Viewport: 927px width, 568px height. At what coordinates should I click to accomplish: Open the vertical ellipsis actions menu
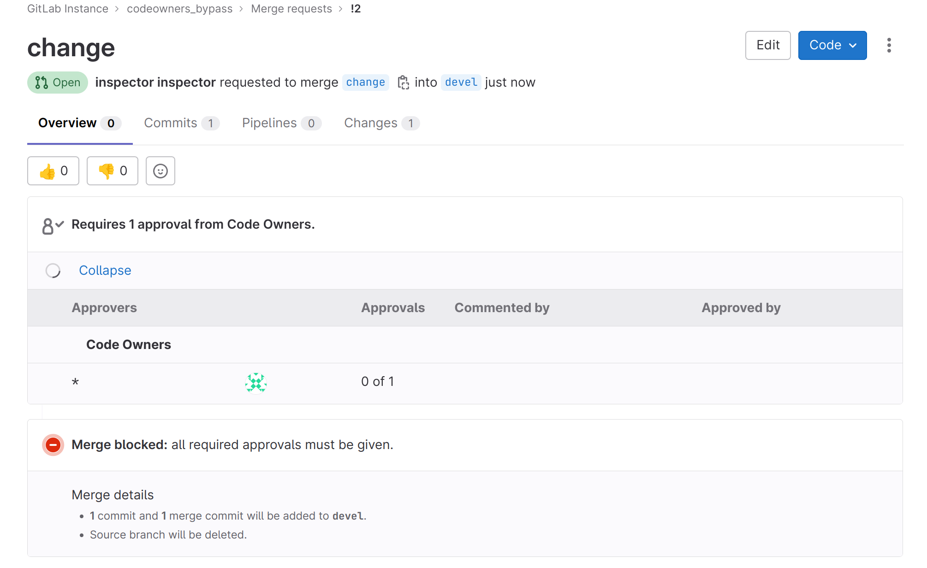[889, 45]
